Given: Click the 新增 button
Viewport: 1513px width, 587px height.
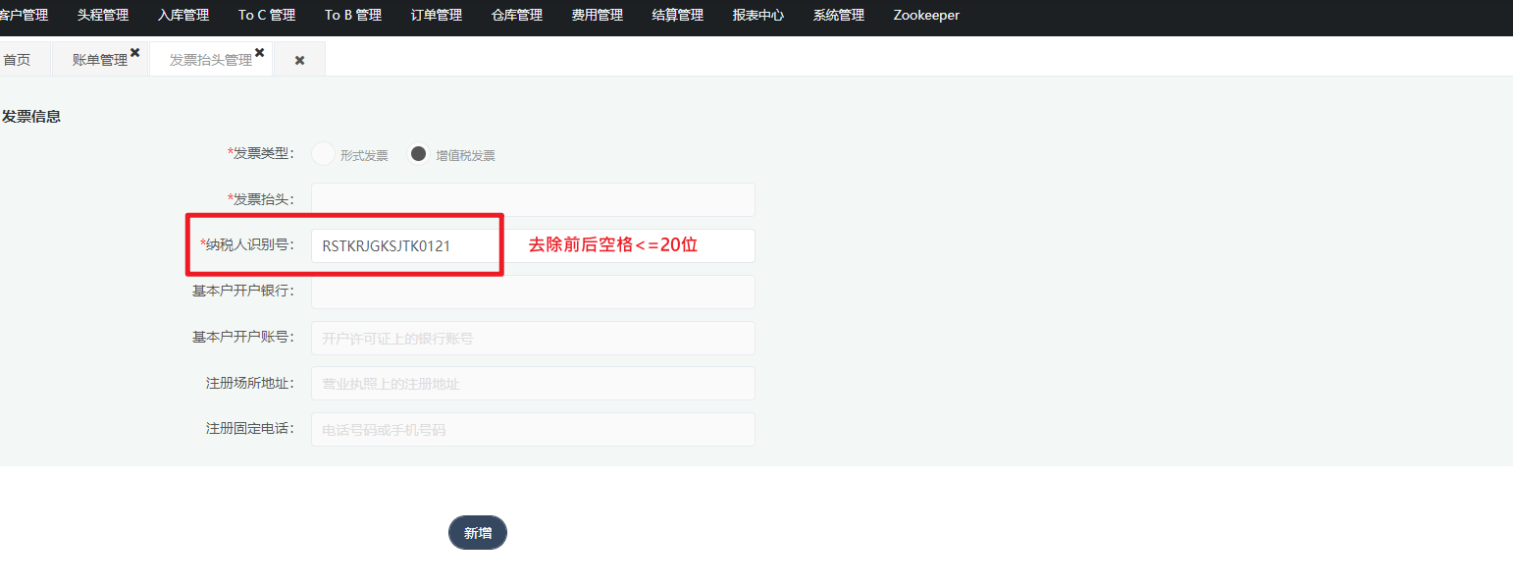Looking at the screenshot, I should pyautogui.click(x=478, y=532).
